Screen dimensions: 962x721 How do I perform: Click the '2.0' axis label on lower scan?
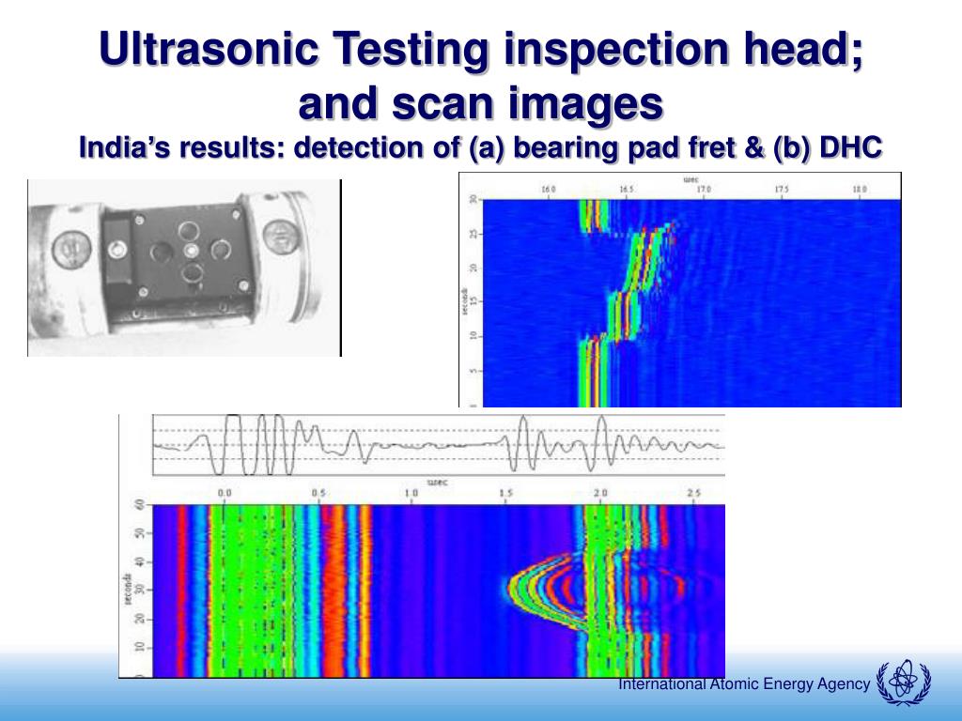(x=599, y=493)
